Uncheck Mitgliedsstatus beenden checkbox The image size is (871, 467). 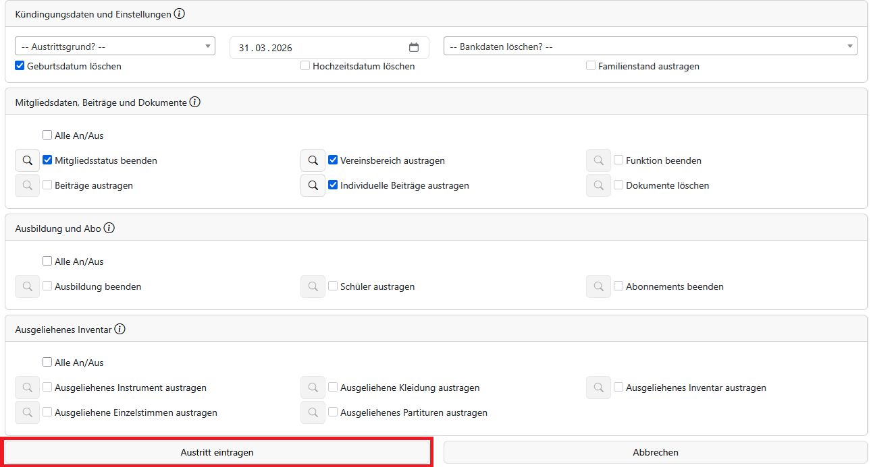(x=47, y=160)
